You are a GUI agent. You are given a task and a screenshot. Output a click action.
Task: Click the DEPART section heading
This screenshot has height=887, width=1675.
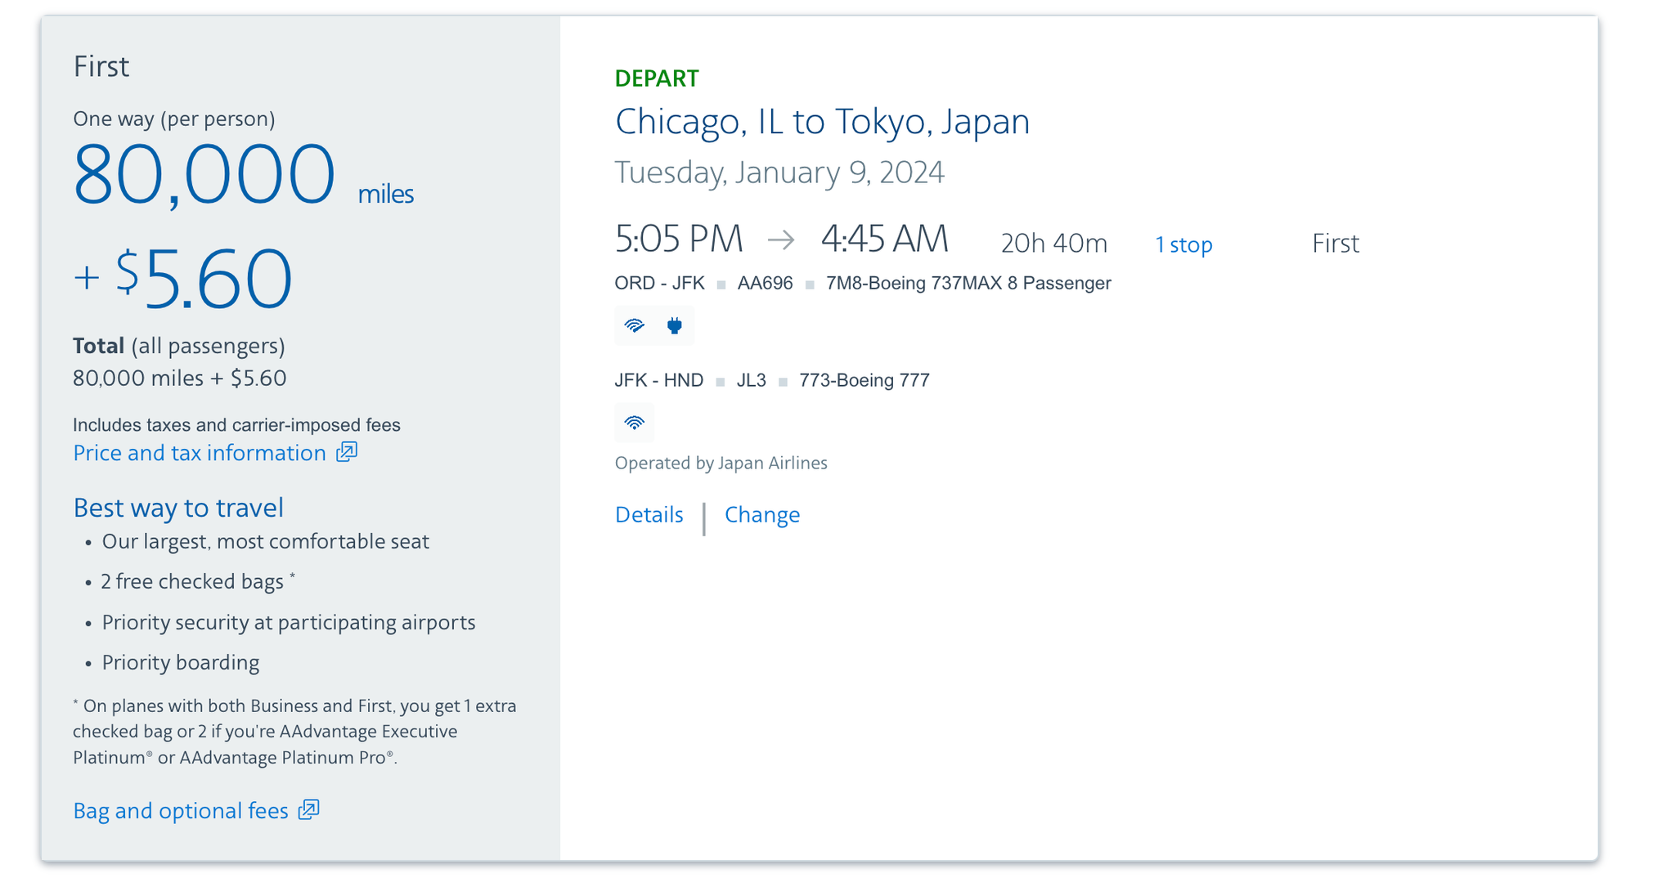coord(655,78)
